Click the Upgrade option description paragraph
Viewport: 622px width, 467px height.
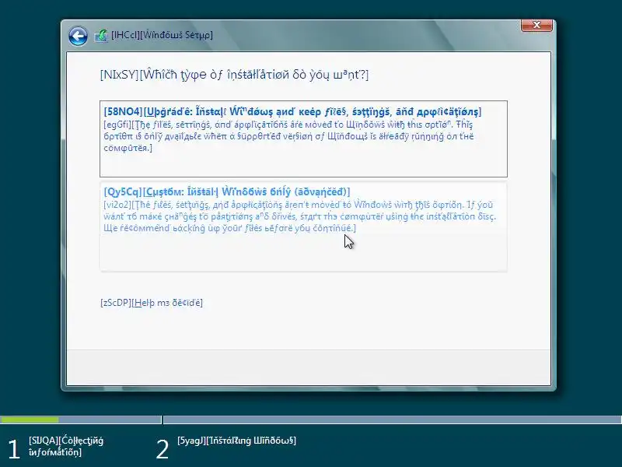pyautogui.click(x=288, y=136)
